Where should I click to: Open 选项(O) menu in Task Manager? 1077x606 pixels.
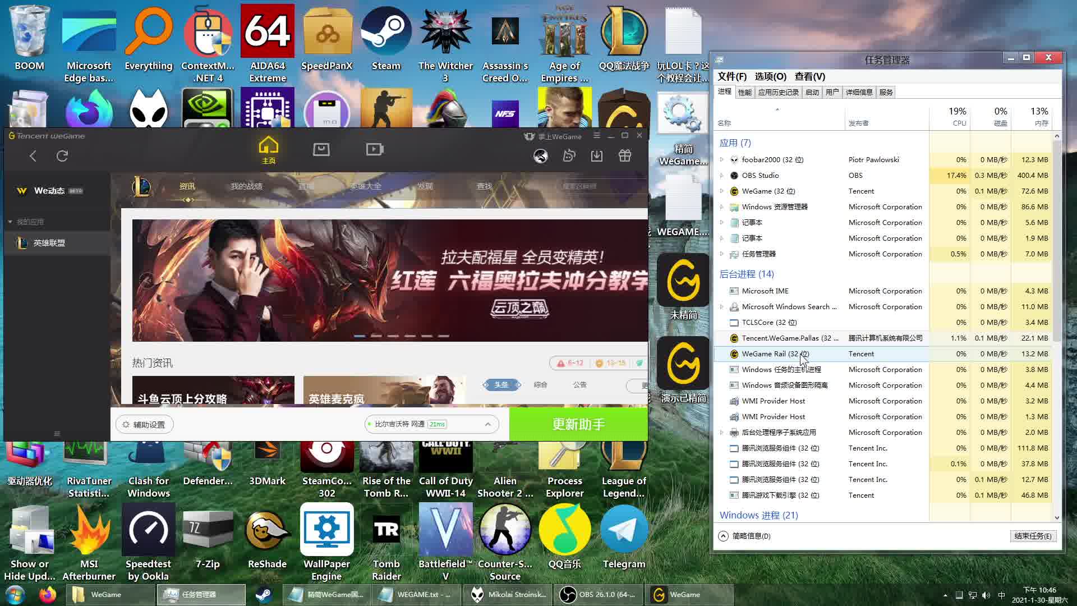[x=770, y=76]
